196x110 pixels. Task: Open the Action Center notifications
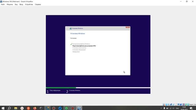(191, 108)
